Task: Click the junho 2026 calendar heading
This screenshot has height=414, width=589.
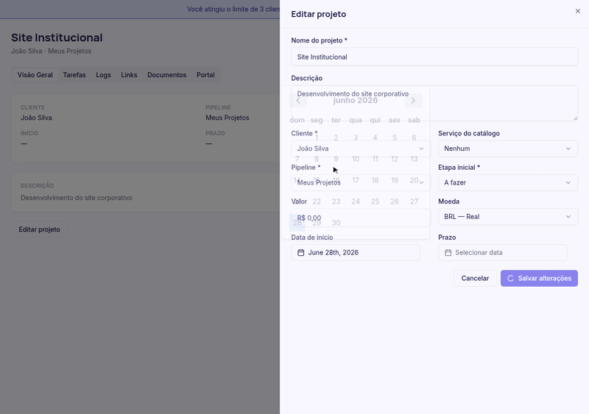Action: click(x=356, y=100)
